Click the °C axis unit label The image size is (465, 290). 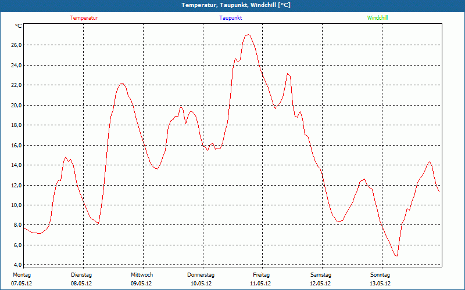point(19,26)
